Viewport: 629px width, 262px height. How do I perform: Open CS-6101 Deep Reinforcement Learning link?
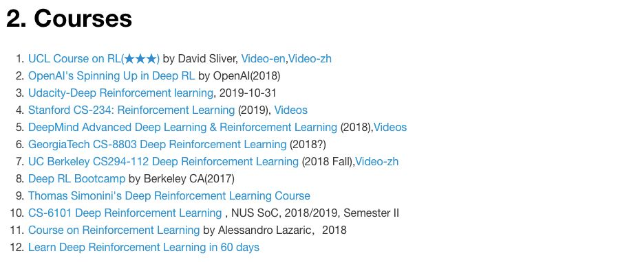[x=125, y=213]
